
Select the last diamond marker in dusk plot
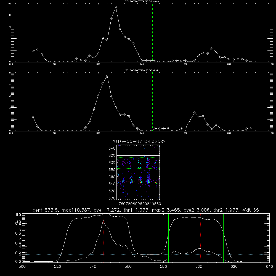(x=251, y=128)
